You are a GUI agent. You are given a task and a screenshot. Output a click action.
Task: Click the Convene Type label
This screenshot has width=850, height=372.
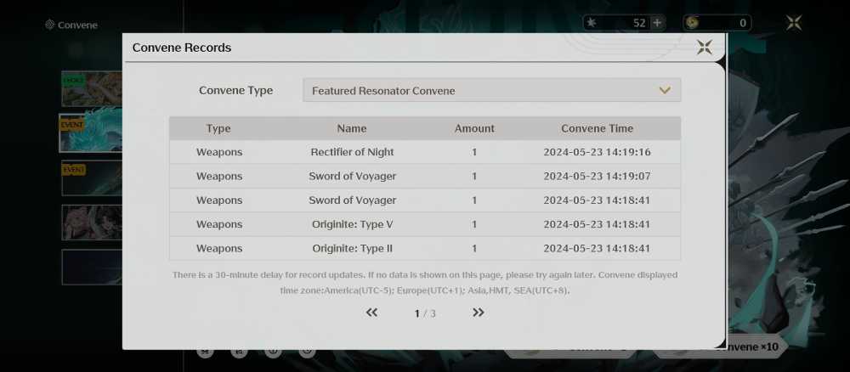click(x=235, y=90)
